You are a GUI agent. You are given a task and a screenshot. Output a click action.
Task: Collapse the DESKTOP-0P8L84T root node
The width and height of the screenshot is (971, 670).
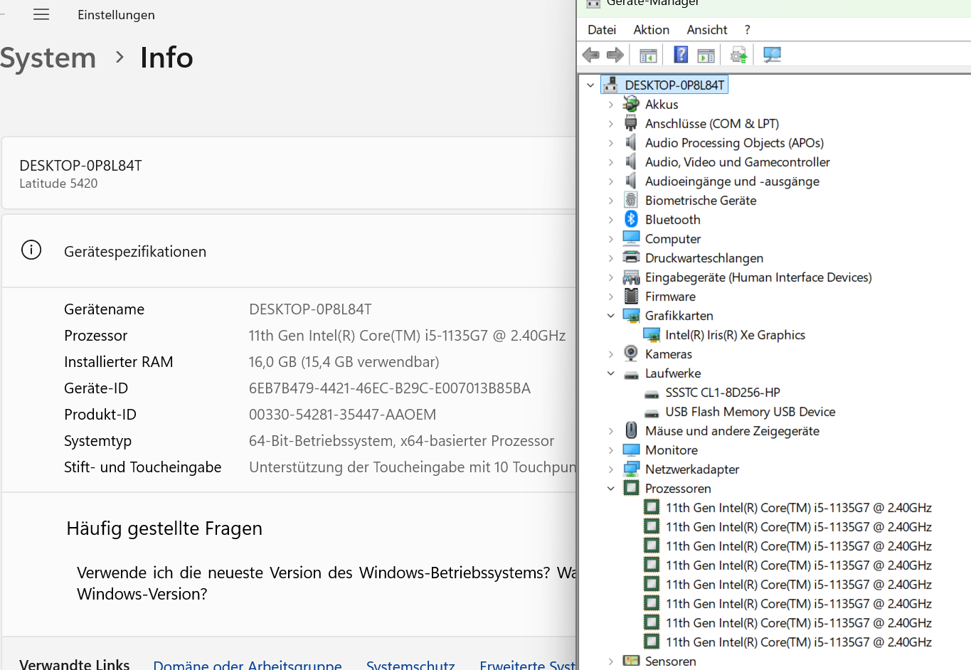point(590,85)
